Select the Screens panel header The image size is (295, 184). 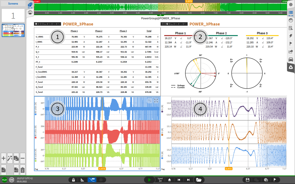tap(13, 4)
